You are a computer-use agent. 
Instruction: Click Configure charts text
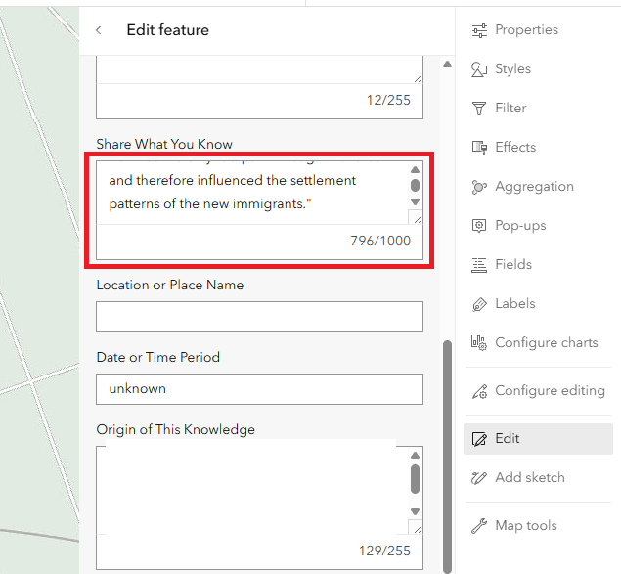point(547,342)
